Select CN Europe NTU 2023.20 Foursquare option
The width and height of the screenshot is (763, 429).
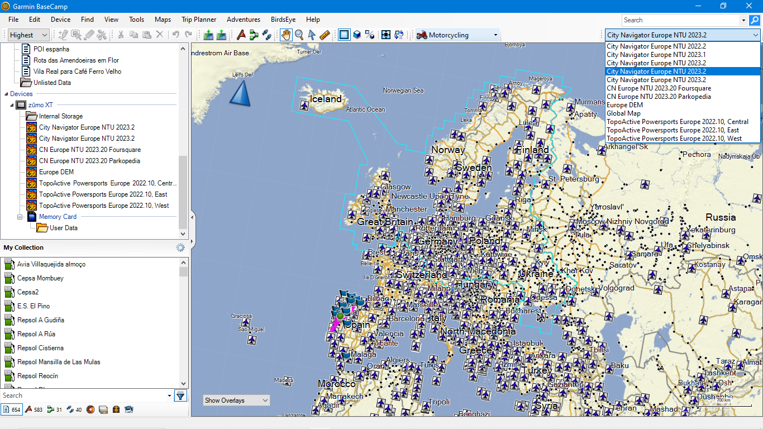[683, 88]
